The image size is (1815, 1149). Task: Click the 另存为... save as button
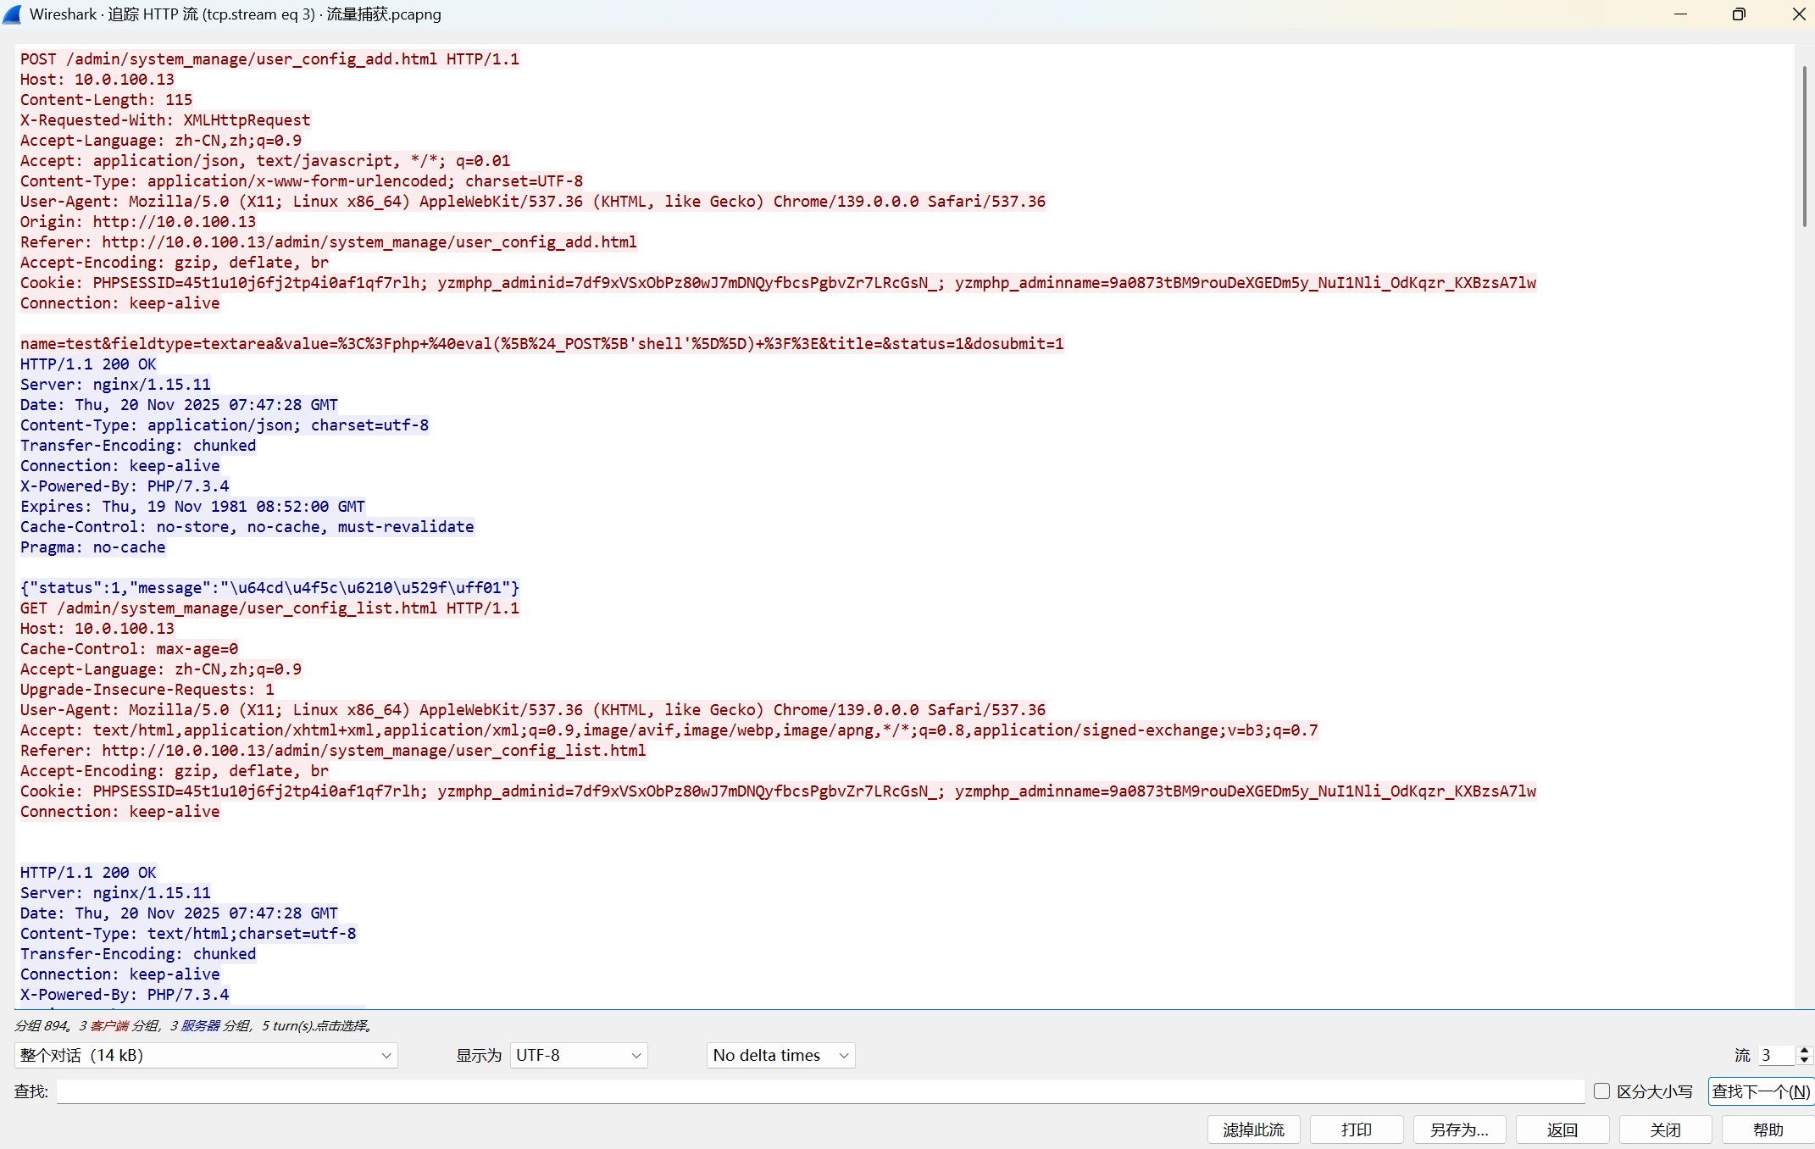coord(1458,1130)
